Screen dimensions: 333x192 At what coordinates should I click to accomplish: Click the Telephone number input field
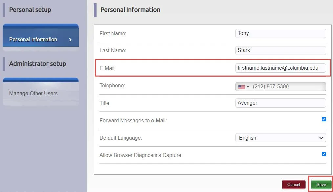[x=280, y=87]
